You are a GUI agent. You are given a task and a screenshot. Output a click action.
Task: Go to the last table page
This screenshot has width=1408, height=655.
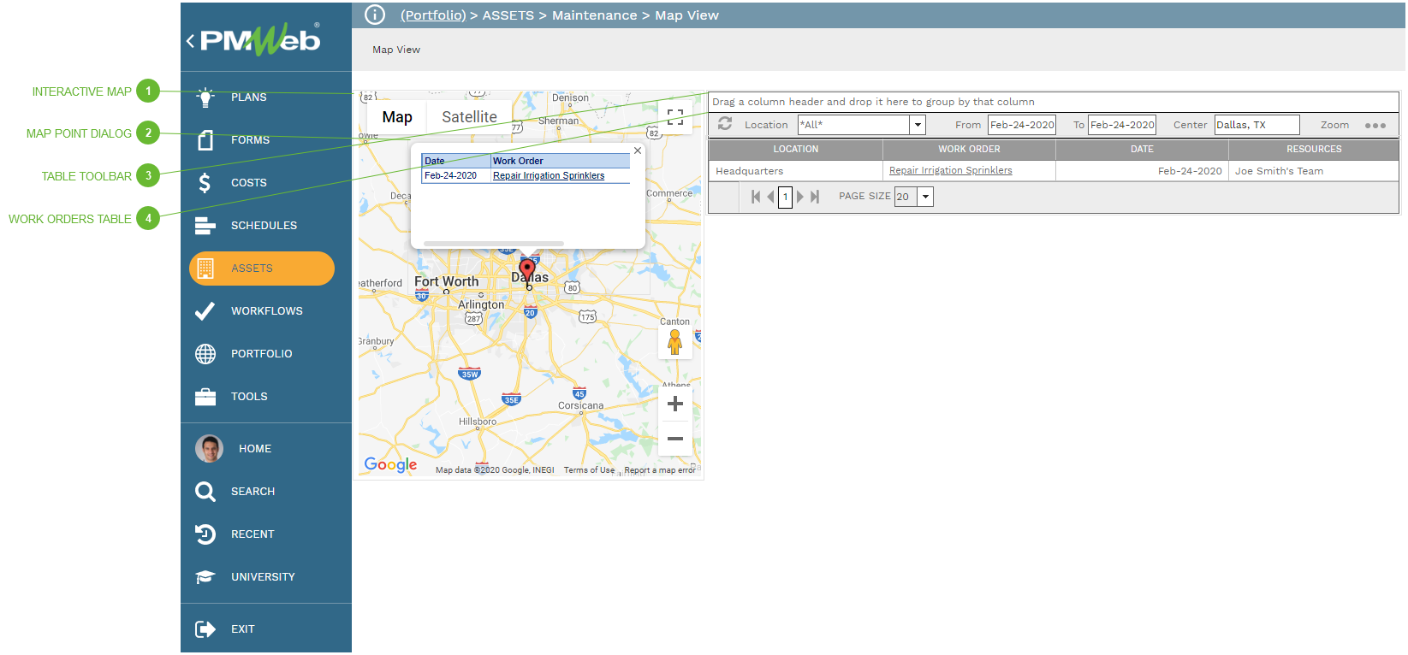click(x=815, y=197)
